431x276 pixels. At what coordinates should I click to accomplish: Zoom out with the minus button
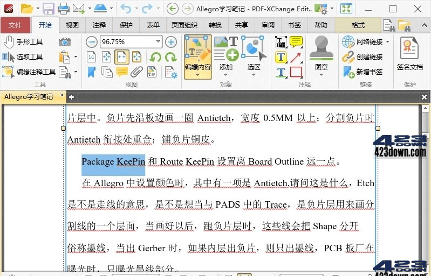[x=92, y=42]
